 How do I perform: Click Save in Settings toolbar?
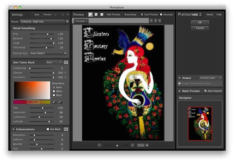point(37,15)
